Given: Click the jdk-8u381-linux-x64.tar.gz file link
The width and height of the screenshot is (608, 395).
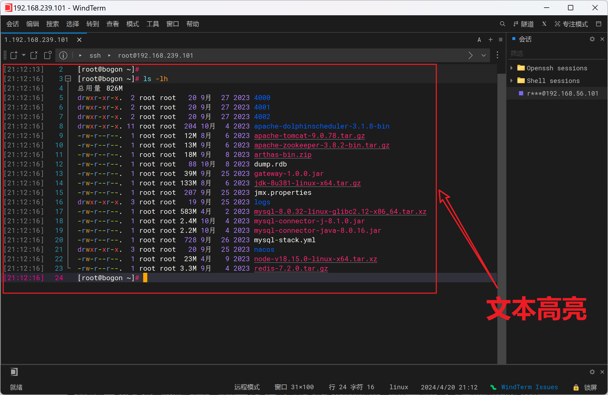Looking at the screenshot, I should (x=307, y=183).
